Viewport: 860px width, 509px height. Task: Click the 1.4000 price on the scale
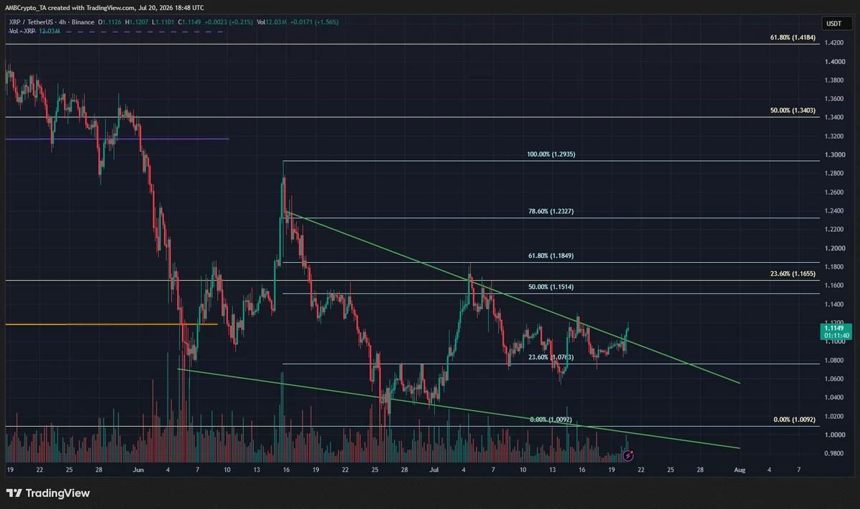(833, 62)
